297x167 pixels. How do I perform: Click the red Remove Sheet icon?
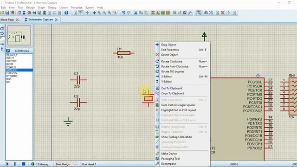point(223,13)
